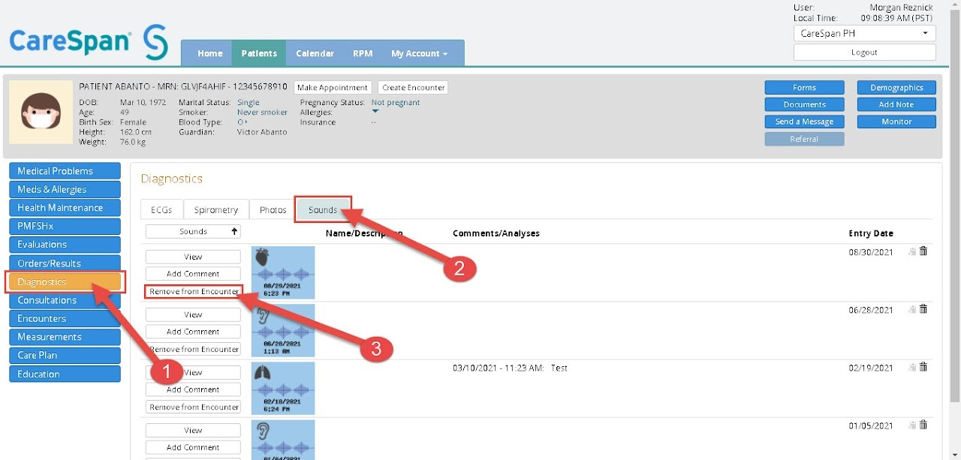961x460 pixels.
Task: Sort the list with the Sounds column arrow
Action: pyautogui.click(x=235, y=232)
